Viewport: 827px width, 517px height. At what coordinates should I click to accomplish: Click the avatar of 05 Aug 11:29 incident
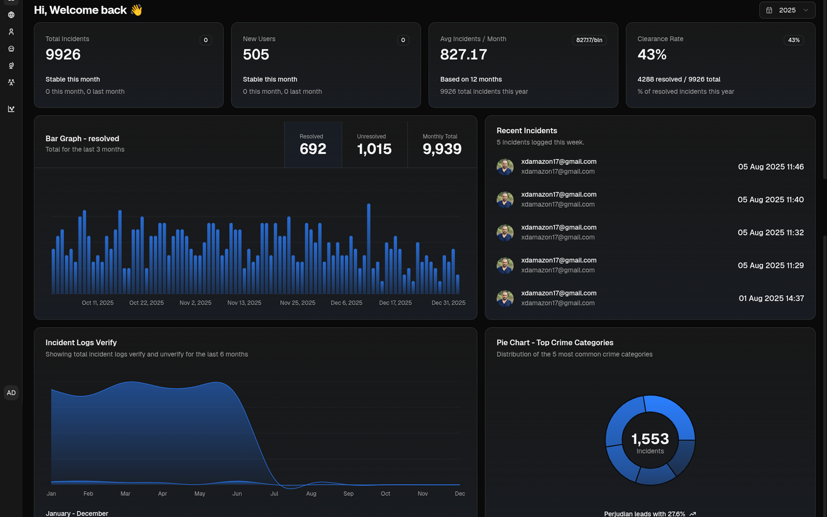coord(505,265)
